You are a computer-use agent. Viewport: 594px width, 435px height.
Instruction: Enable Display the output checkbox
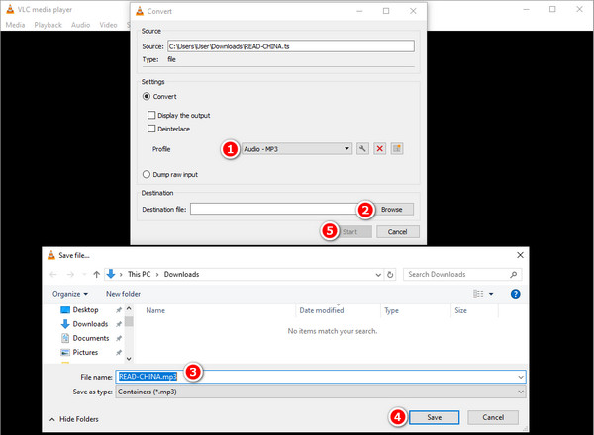point(151,115)
